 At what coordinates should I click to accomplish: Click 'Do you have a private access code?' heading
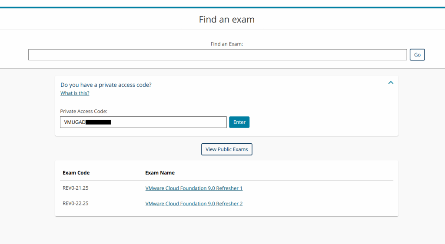tap(106, 85)
